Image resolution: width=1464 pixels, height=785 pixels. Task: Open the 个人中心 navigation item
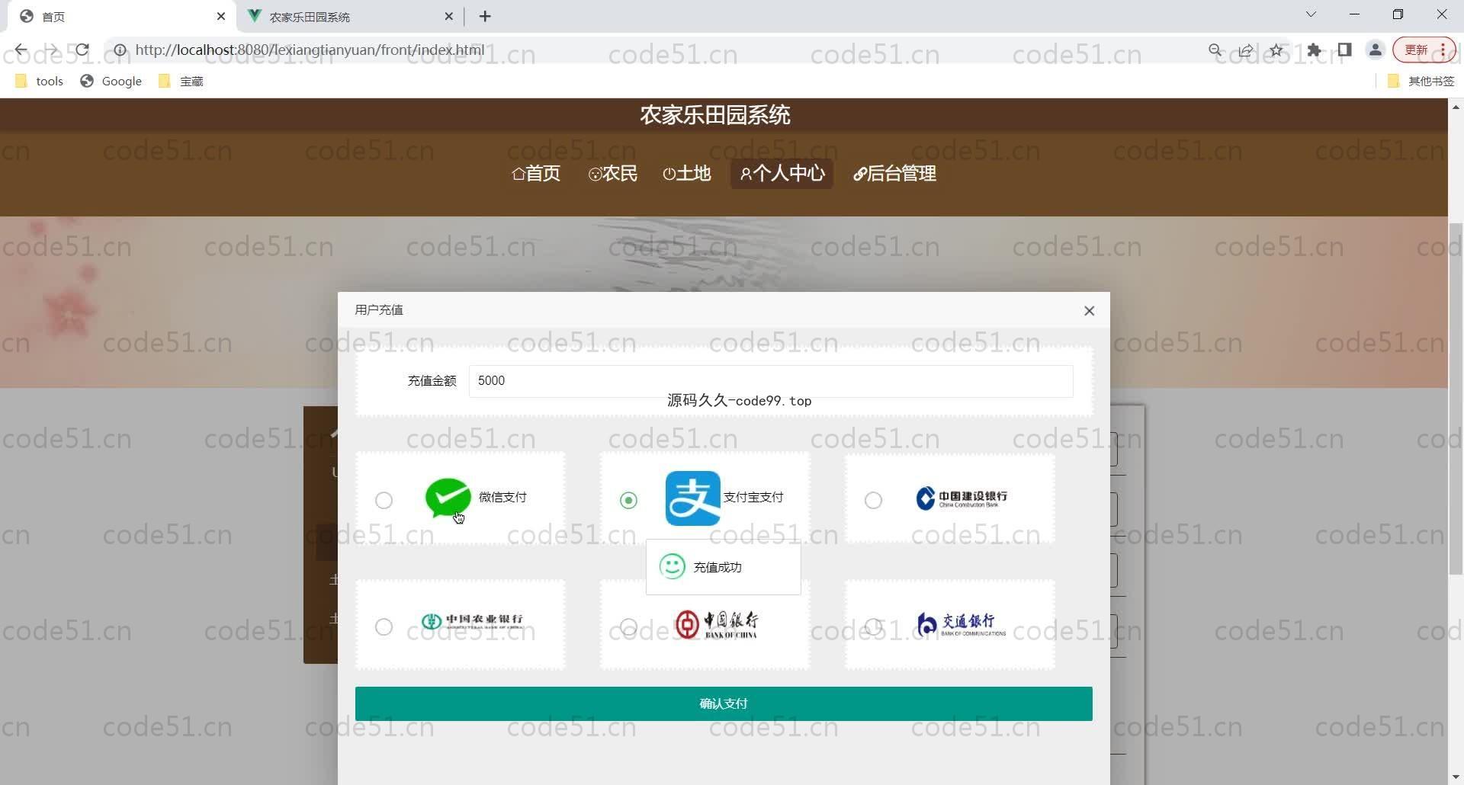click(x=782, y=174)
